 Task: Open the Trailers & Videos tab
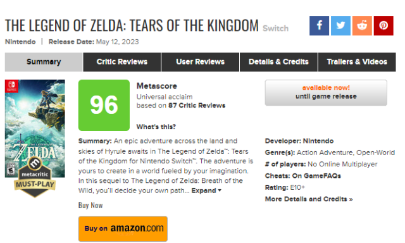click(357, 62)
